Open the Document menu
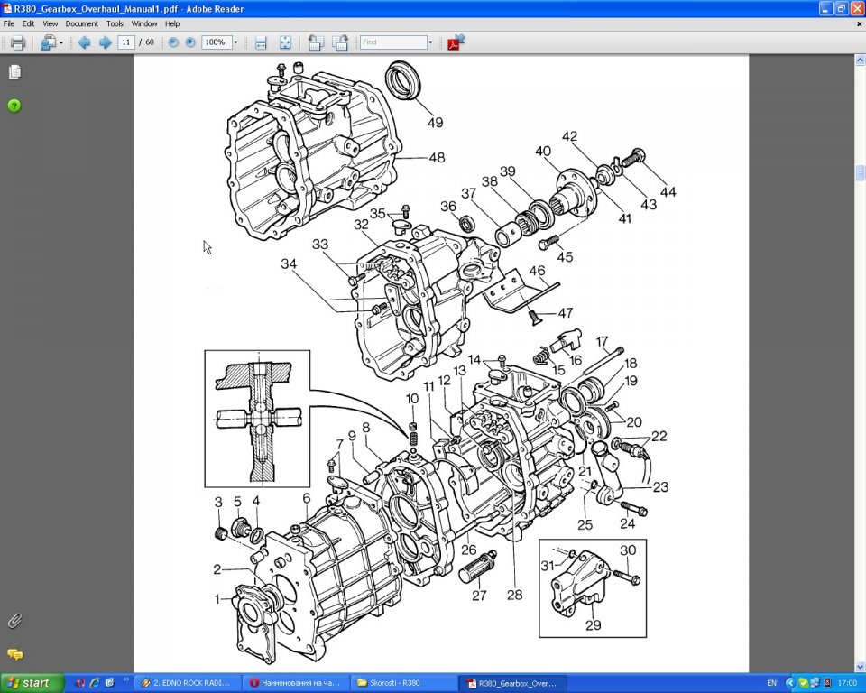 click(x=82, y=23)
